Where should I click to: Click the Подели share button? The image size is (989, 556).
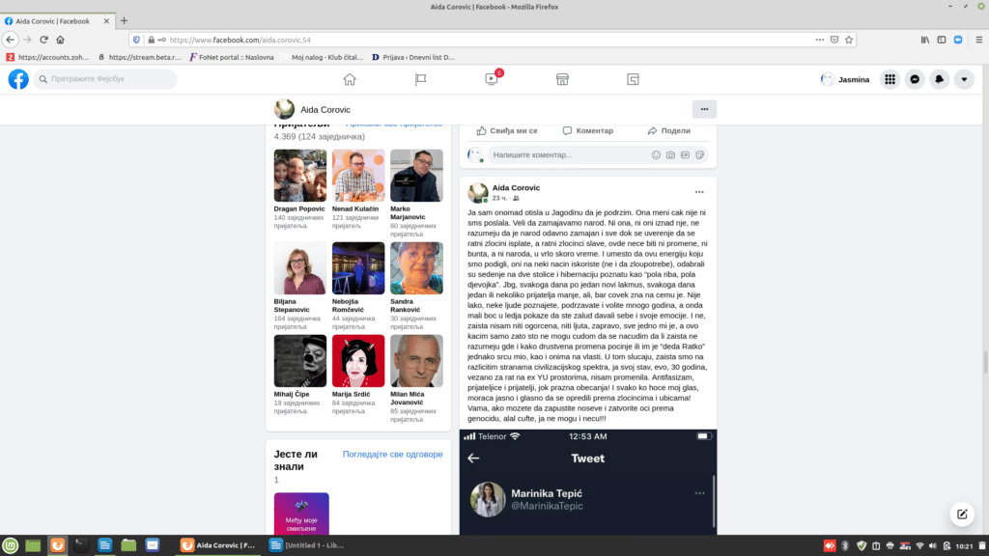coord(669,130)
